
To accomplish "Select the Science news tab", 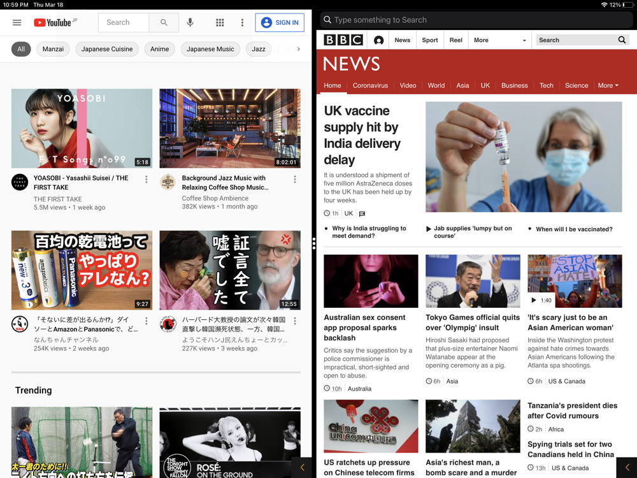I will [x=576, y=85].
